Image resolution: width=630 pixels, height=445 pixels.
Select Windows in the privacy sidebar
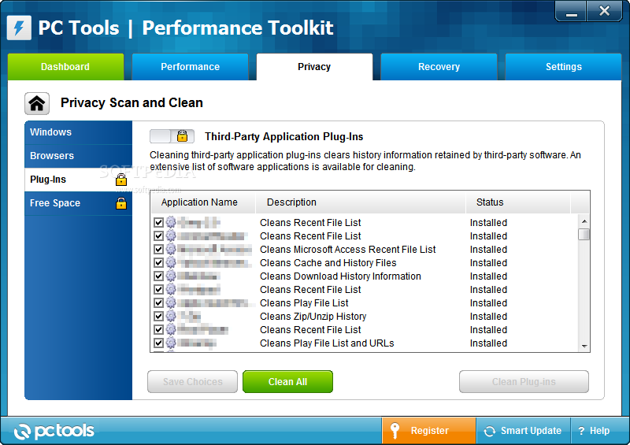click(78, 132)
